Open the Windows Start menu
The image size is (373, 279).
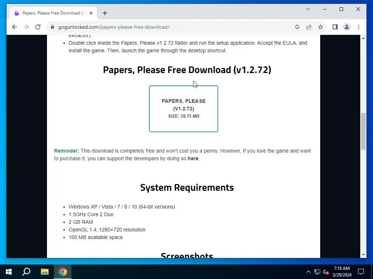[9, 272]
